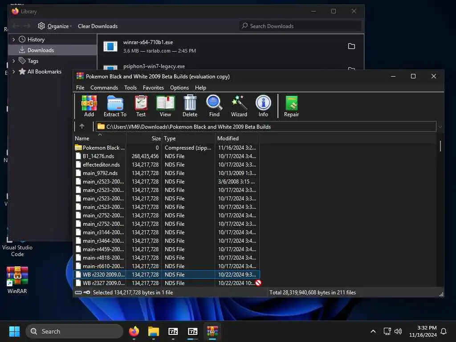The width and height of the screenshot is (456, 342).
Task: Open folder for winrar-x64-710b1.exe download
Action: tap(351, 46)
